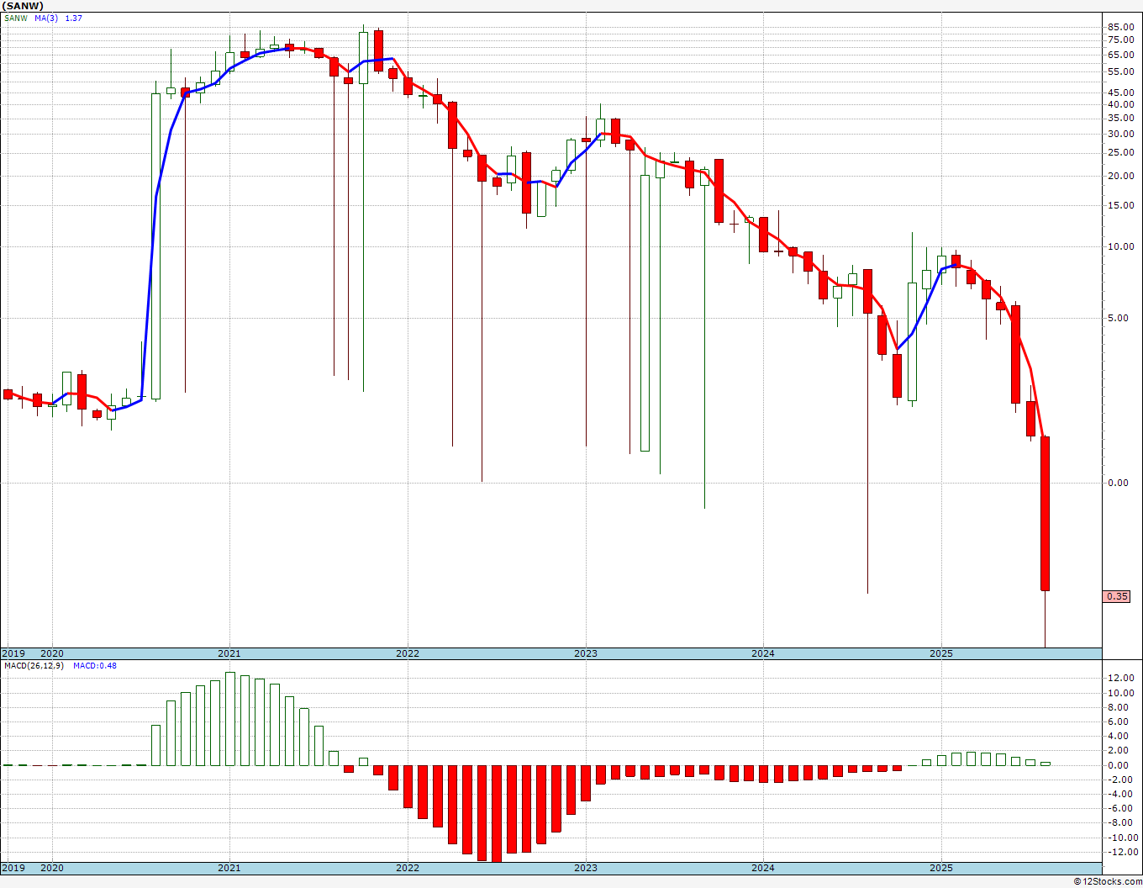Viewport: 1143px width, 888px height.
Task: Select the "MACD:0.48" value label
Action: 95,666
